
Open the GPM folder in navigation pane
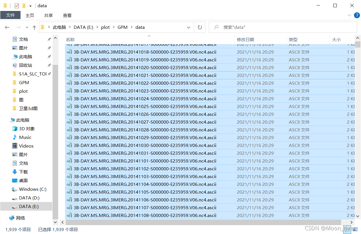coord(24,82)
